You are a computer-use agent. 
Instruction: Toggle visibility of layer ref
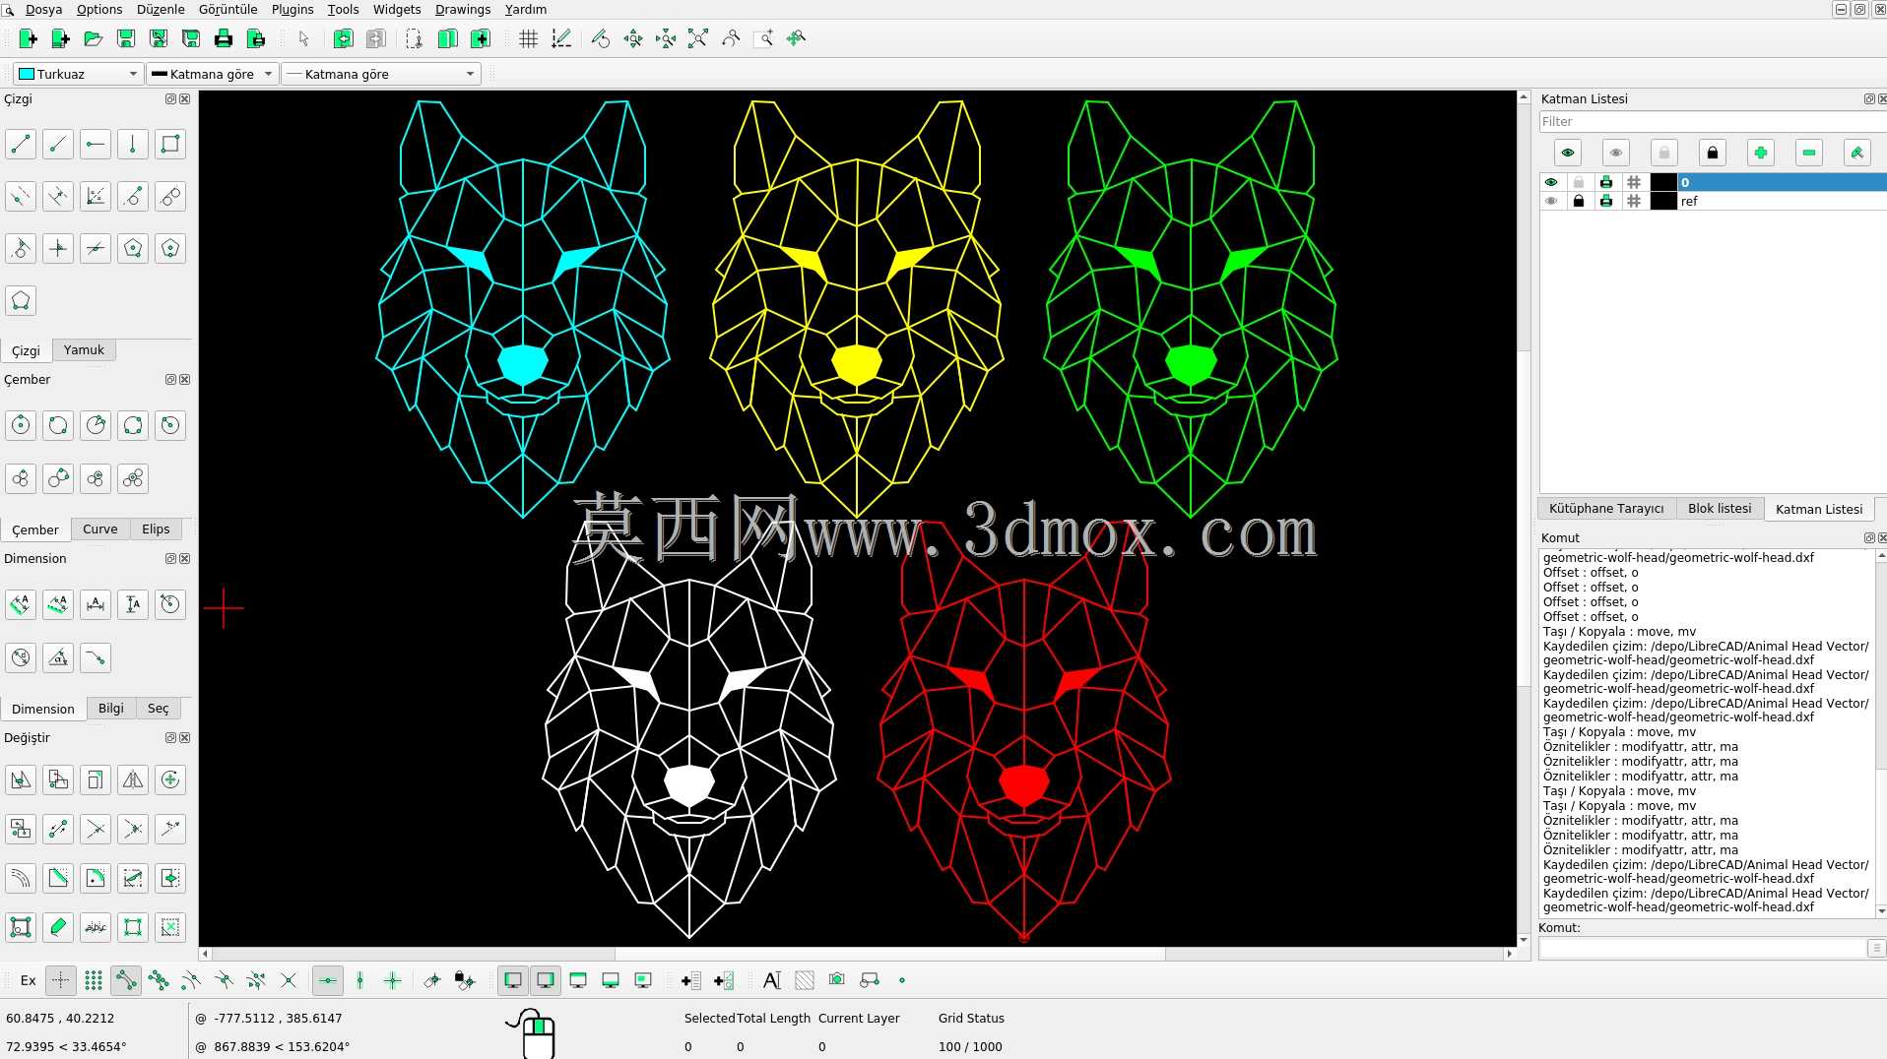(1551, 201)
